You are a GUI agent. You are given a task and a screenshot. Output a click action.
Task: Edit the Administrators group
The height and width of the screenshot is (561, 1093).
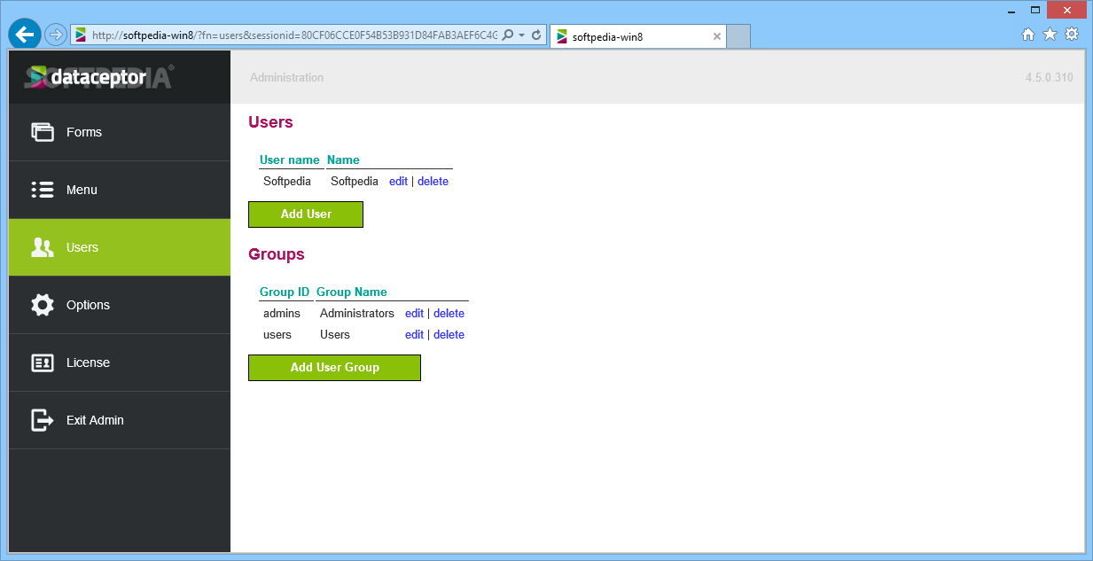pyautogui.click(x=414, y=313)
